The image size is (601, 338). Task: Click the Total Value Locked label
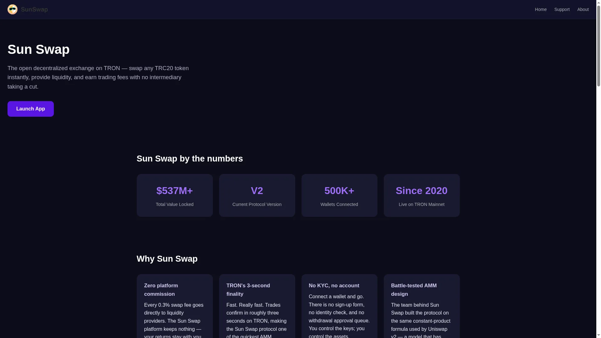coord(175,204)
